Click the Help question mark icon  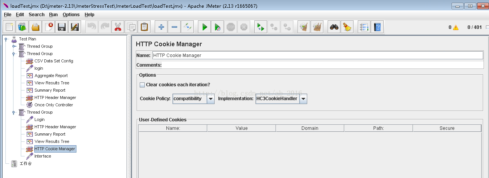click(377, 27)
